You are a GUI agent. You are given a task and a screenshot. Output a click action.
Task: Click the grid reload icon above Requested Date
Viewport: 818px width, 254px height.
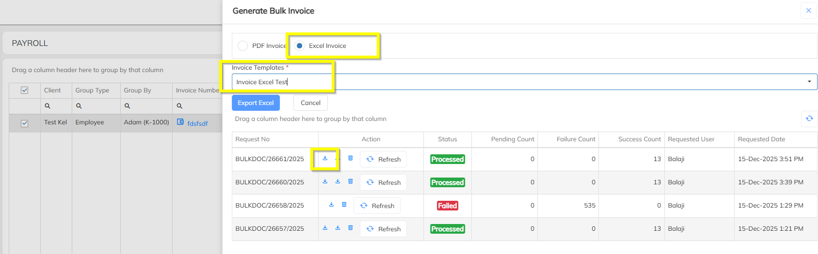809,119
